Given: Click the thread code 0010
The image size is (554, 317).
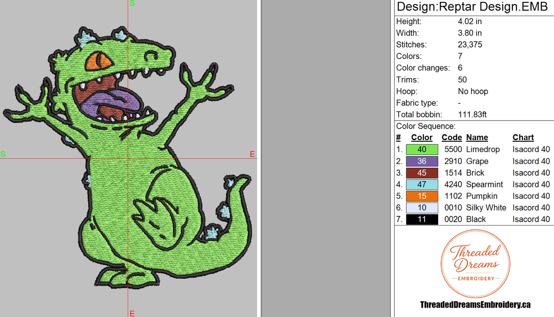Looking at the screenshot, I should [x=453, y=208].
